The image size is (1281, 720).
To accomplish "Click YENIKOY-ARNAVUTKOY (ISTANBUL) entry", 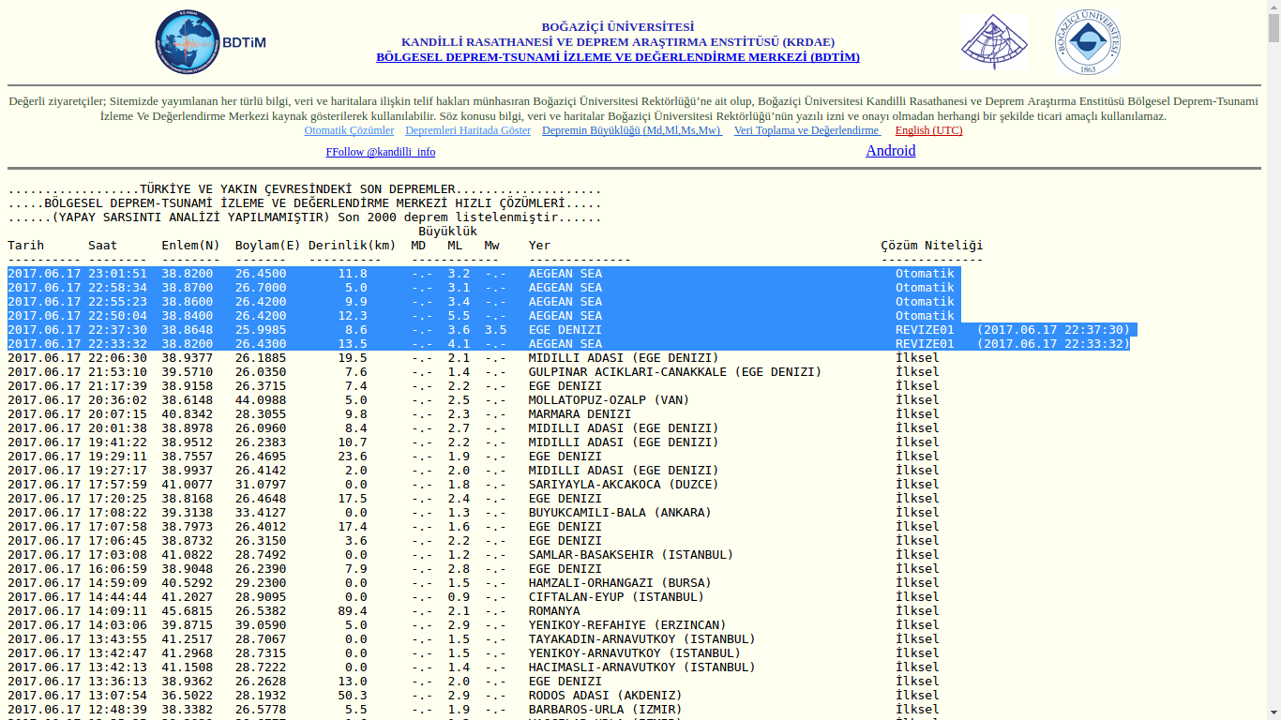I will (635, 653).
